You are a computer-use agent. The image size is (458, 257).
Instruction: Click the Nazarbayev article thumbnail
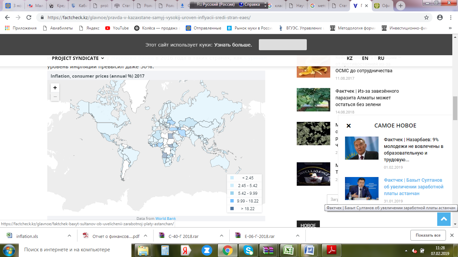(x=362, y=148)
